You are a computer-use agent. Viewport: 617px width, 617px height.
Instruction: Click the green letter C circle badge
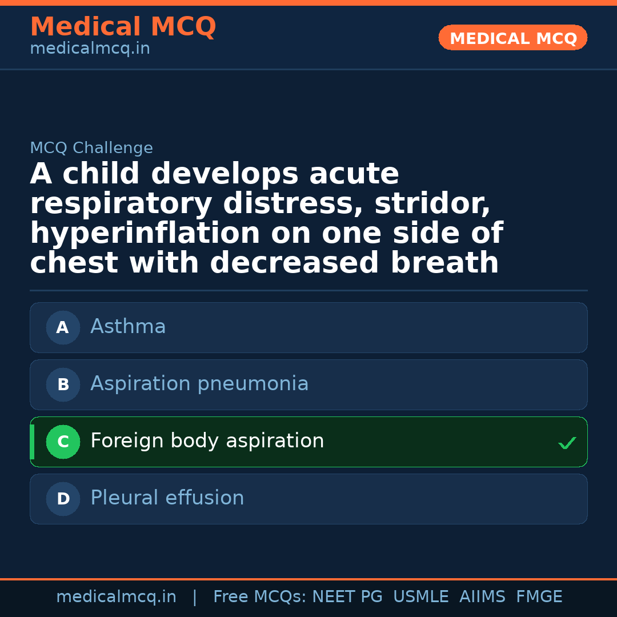[63, 442]
